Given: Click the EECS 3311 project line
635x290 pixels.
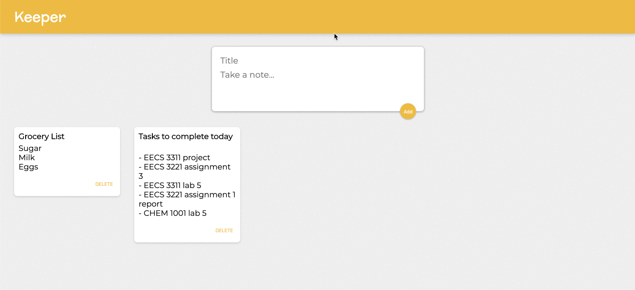Looking at the screenshot, I should pyautogui.click(x=175, y=158).
